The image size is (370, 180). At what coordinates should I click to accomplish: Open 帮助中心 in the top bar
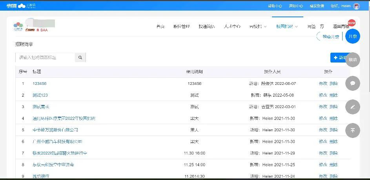[x=275, y=6]
